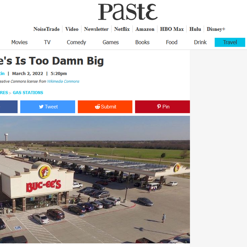This screenshot has height=247, width=247.
Task: Switch to the Games section
Action: tap(110, 42)
